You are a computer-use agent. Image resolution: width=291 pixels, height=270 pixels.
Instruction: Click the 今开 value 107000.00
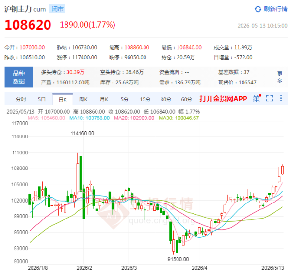pyautogui.click(x=32, y=47)
